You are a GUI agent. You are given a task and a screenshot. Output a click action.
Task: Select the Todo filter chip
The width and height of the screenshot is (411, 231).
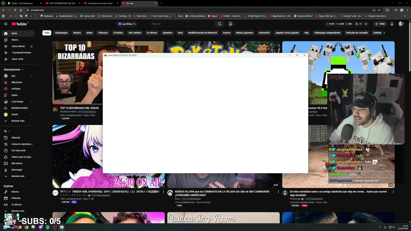pos(47,33)
